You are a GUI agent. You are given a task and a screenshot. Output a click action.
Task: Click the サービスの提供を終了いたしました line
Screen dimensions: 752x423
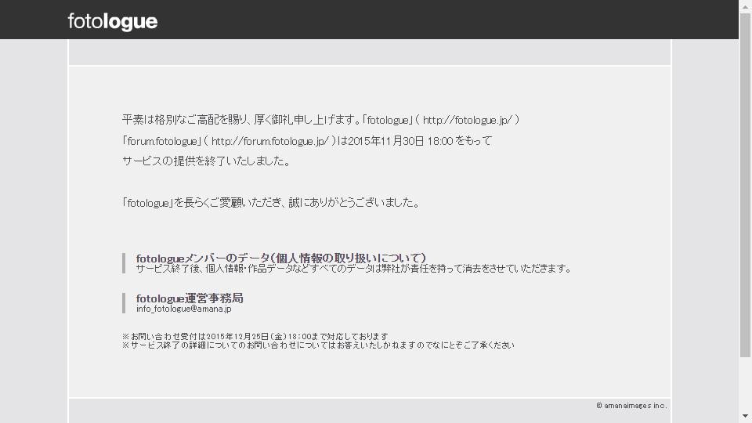pyautogui.click(x=206, y=161)
